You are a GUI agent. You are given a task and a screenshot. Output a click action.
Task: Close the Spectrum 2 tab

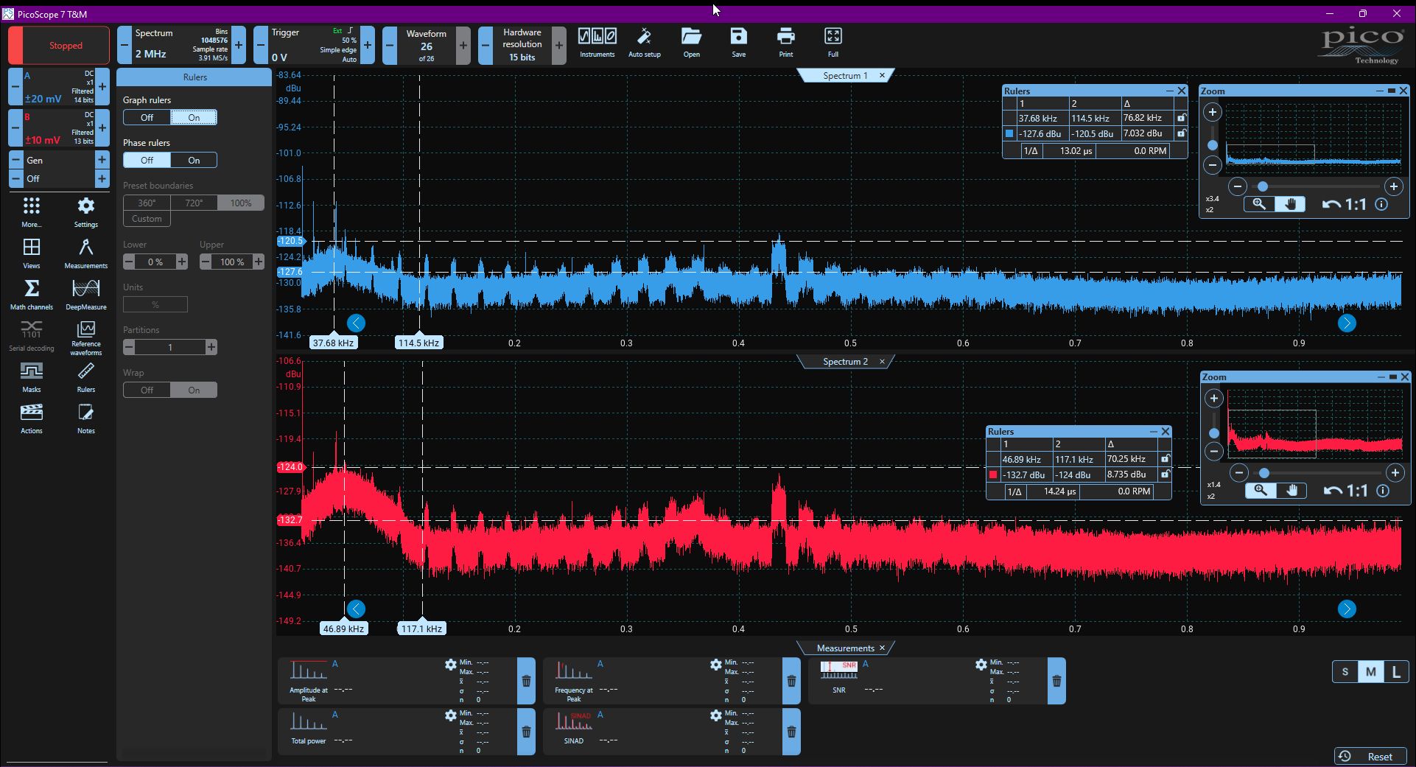tap(882, 362)
